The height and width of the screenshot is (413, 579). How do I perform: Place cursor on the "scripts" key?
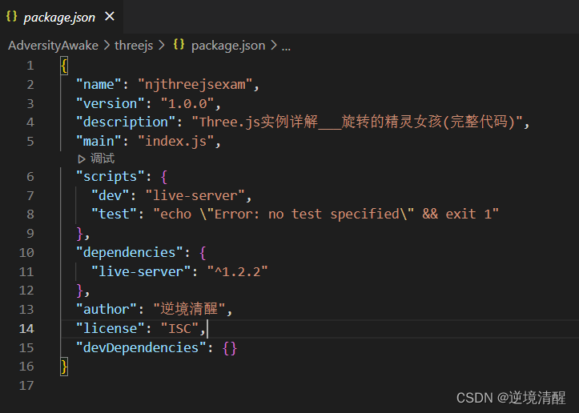(x=105, y=176)
